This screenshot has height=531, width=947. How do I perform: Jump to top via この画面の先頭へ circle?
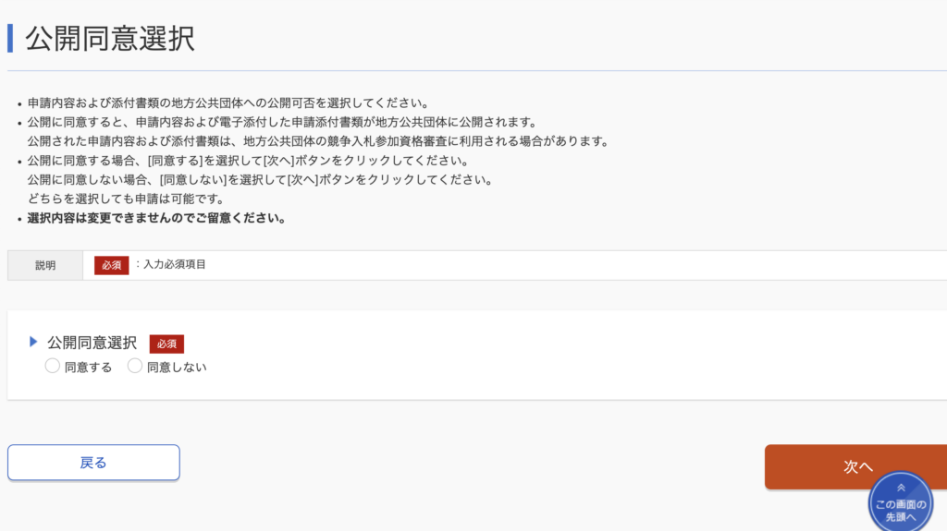pyautogui.click(x=901, y=502)
